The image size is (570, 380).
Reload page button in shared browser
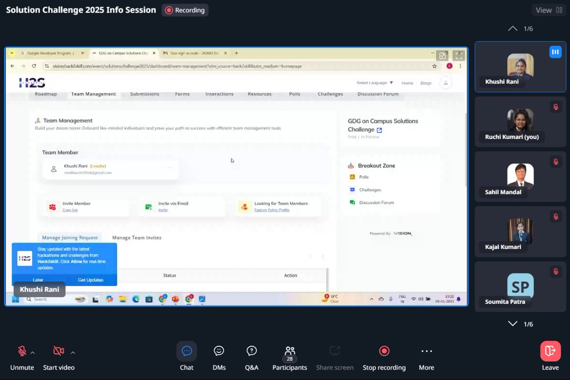[34, 66]
